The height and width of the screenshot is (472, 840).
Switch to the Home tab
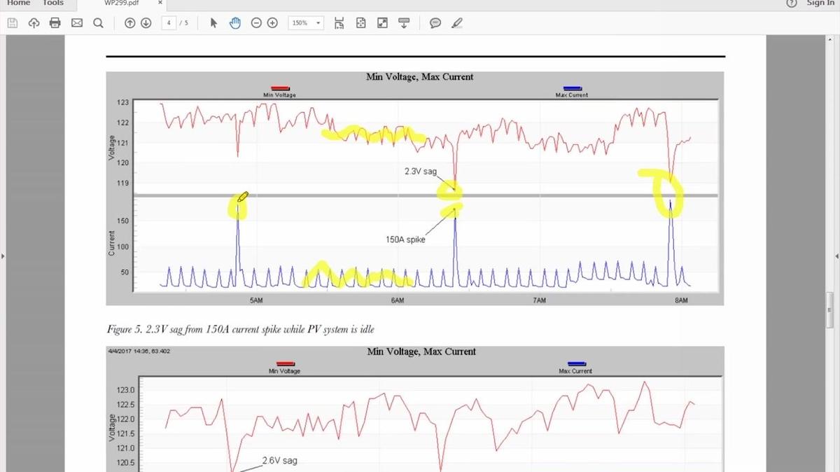pyautogui.click(x=18, y=3)
